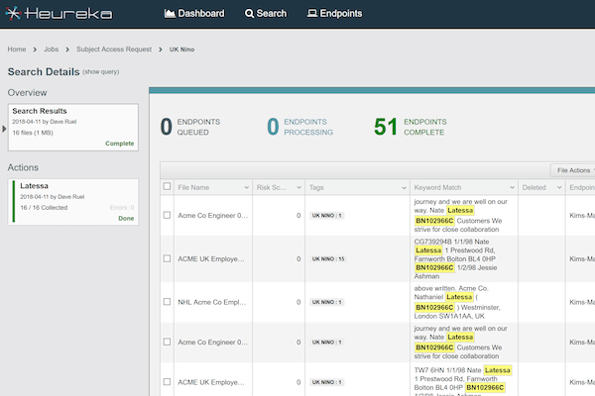Open File Name column dropdown arrow
Image resolution: width=595 pixels, height=396 pixels.
point(247,187)
